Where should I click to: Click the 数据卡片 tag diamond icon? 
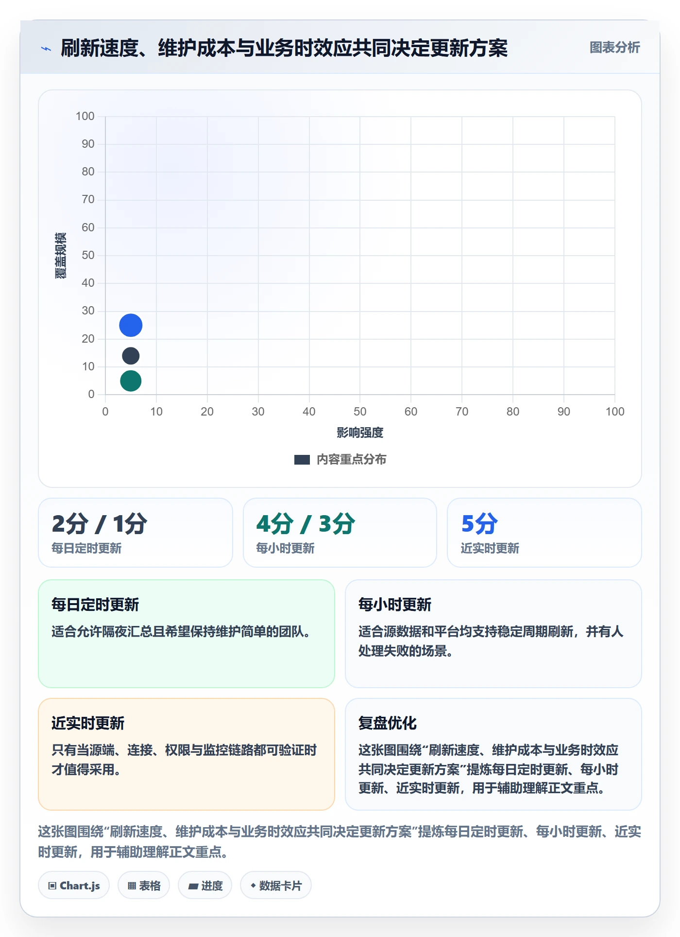[x=253, y=885]
